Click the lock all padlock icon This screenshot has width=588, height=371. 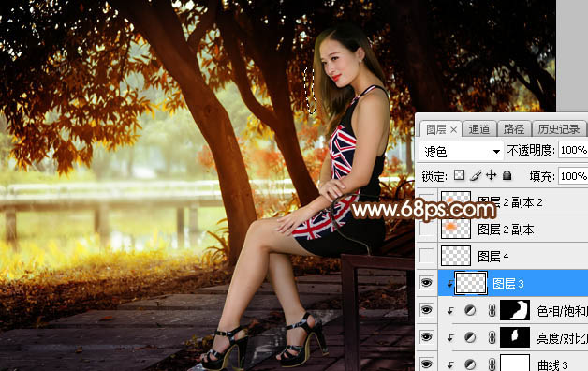coord(507,175)
